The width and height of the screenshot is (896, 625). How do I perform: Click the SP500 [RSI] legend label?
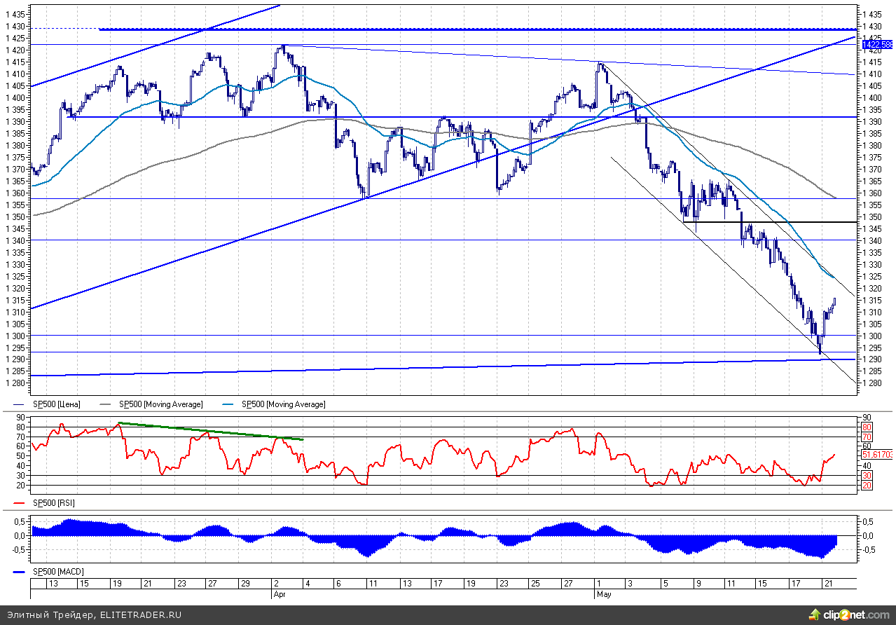pyautogui.click(x=55, y=503)
